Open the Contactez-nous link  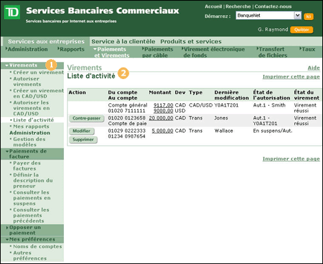(x=273, y=7)
